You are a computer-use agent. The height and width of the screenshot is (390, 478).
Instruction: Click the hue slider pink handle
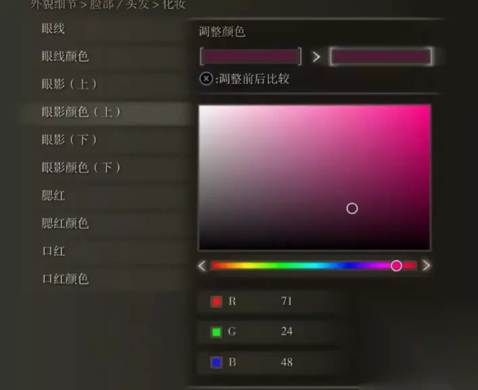point(396,265)
